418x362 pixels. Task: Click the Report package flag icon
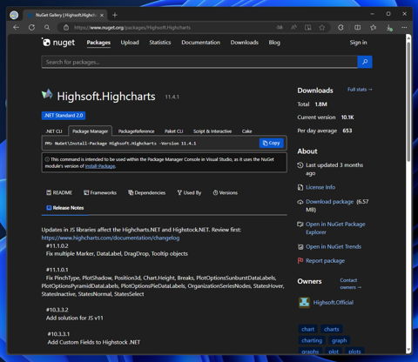tap(300, 260)
